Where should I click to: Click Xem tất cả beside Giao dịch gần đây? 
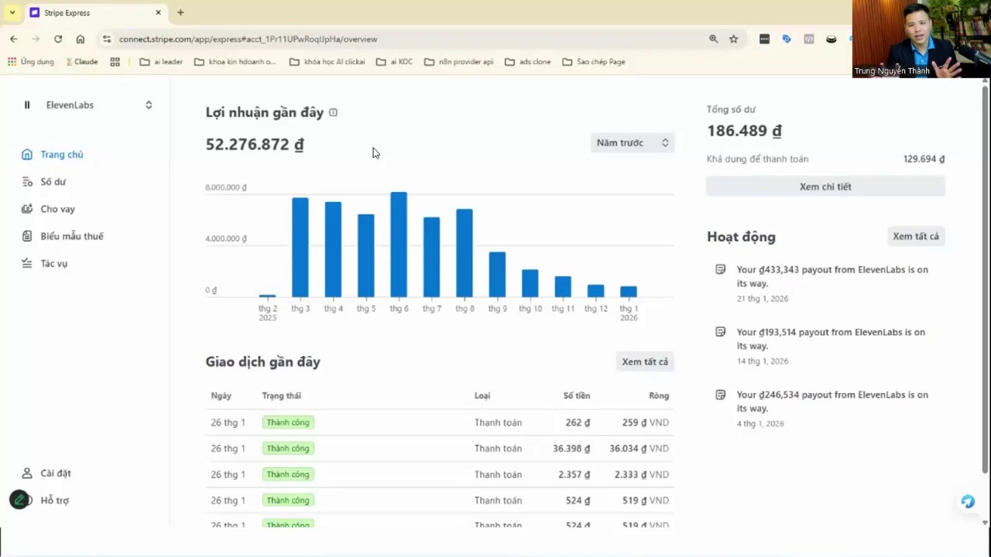[x=645, y=361]
